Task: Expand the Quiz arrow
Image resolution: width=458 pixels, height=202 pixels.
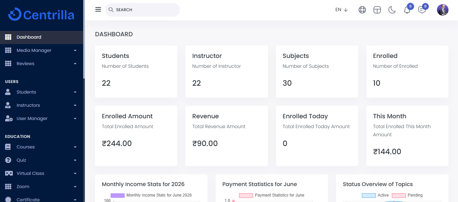Action: click(75, 160)
